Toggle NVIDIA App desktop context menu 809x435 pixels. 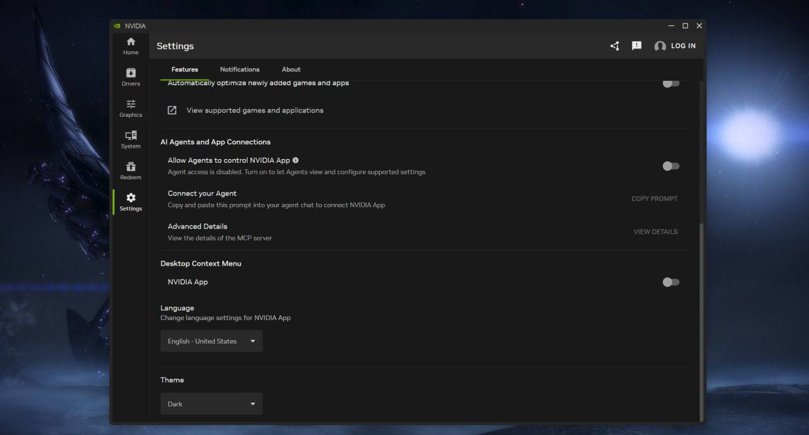(671, 282)
